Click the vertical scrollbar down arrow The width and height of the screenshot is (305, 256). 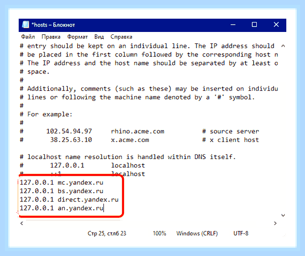pyautogui.click(x=283, y=215)
